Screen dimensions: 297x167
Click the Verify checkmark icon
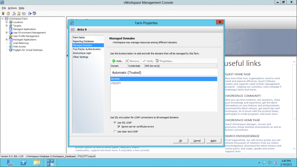(x=144, y=61)
